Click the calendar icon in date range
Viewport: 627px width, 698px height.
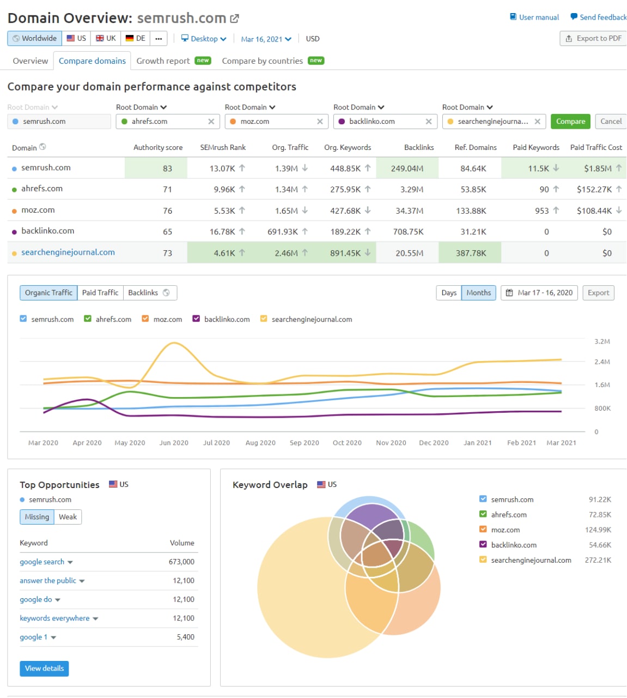click(509, 293)
